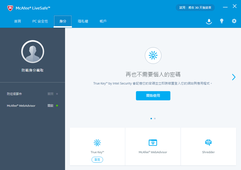Click the 再也不需要惱人的密碼 heading
Image resolution: width=241 pixels, height=170 pixels.
tap(153, 74)
